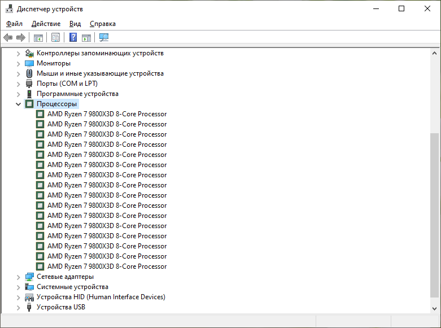Click the scrollbar up arrow
The image size is (441, 328).
tap(434, 53)
